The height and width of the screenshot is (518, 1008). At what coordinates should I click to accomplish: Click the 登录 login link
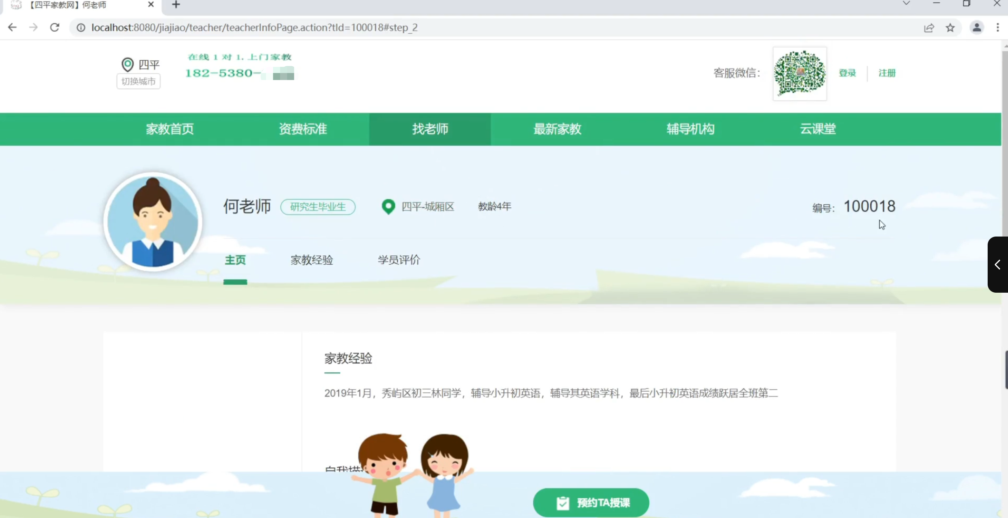point(847,73)
